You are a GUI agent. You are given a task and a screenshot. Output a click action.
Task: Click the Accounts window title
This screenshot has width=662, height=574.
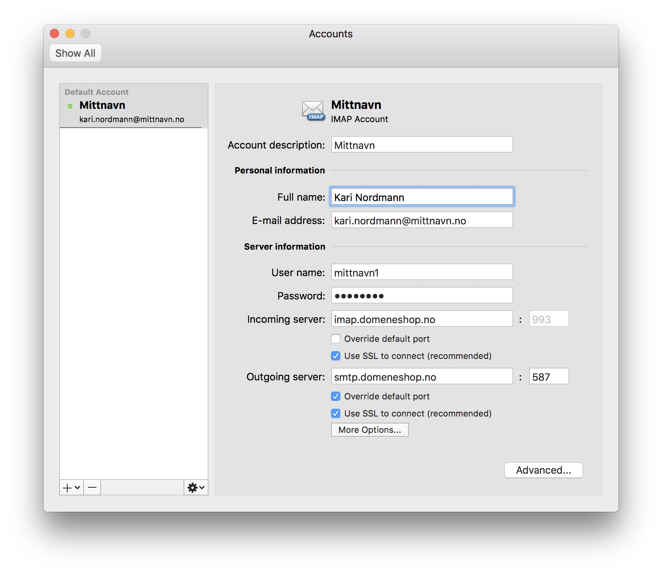331,34
